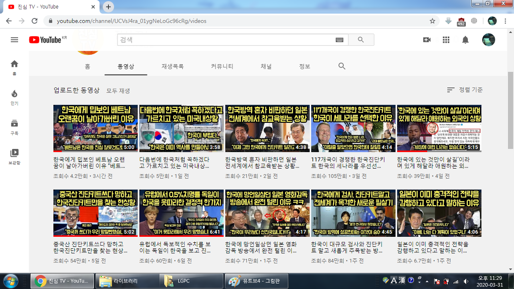514x289 pixels.
Task: Click the search magnifier button
Action: [361, 40]
